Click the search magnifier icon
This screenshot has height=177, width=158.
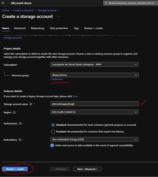[x=106, y=3]
